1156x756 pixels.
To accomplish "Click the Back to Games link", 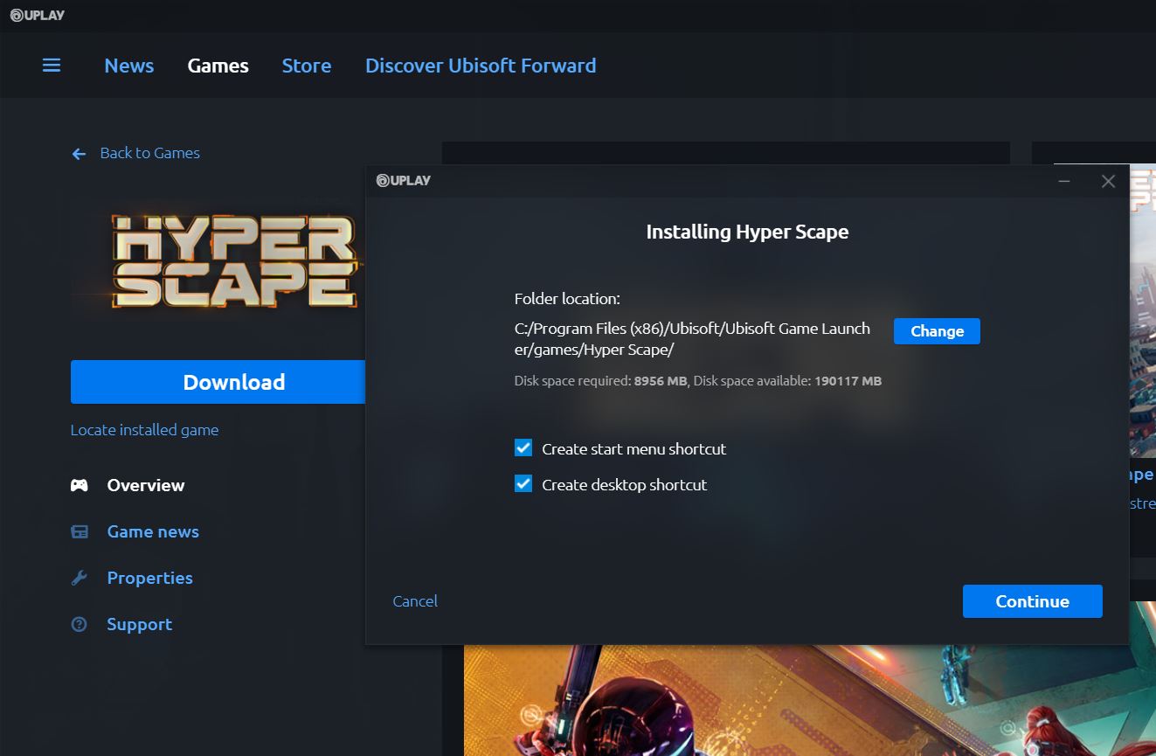I will pyautogui.click(x=150, y=153).
